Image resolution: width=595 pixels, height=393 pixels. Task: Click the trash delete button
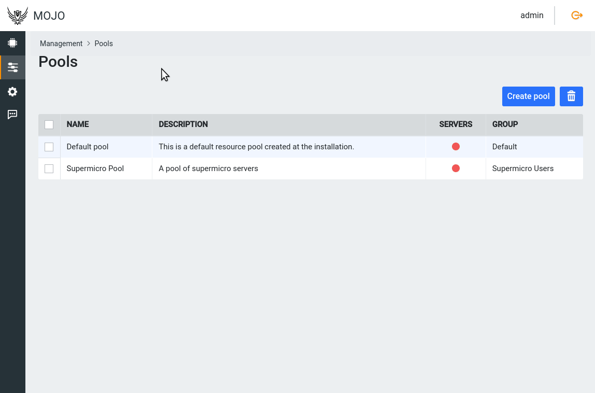point(571,96)
